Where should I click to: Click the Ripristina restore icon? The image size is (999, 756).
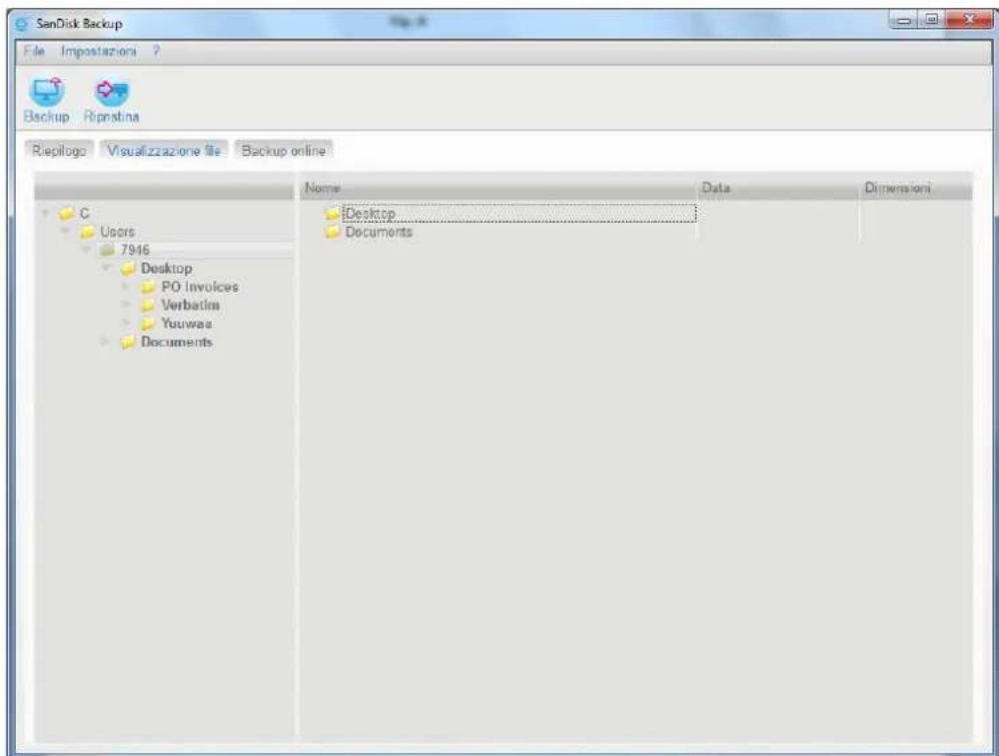112,92
